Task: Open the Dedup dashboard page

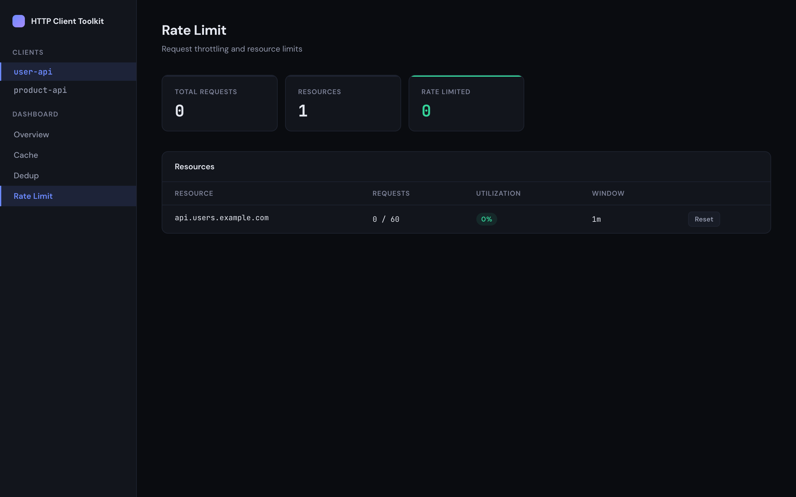Action: [x=26, y=175]
